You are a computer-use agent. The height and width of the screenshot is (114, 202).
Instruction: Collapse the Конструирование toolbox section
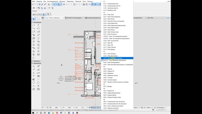pyautogui.click(x=32, y=22)
